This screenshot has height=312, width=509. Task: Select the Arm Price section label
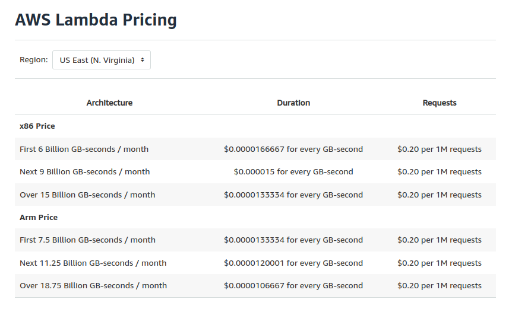pos(39,217)
